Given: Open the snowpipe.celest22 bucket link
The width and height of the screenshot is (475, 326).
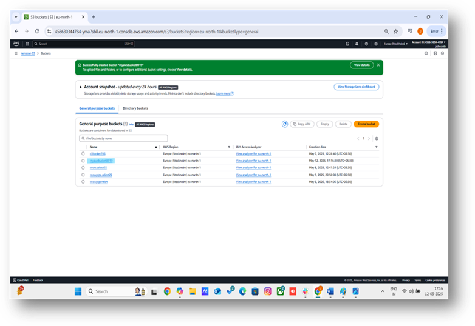Looking at the screenshot, I should pos(101,175).
